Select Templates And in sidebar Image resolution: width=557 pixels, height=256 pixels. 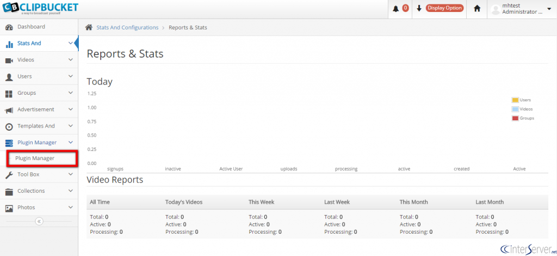[x=39, y=126]
